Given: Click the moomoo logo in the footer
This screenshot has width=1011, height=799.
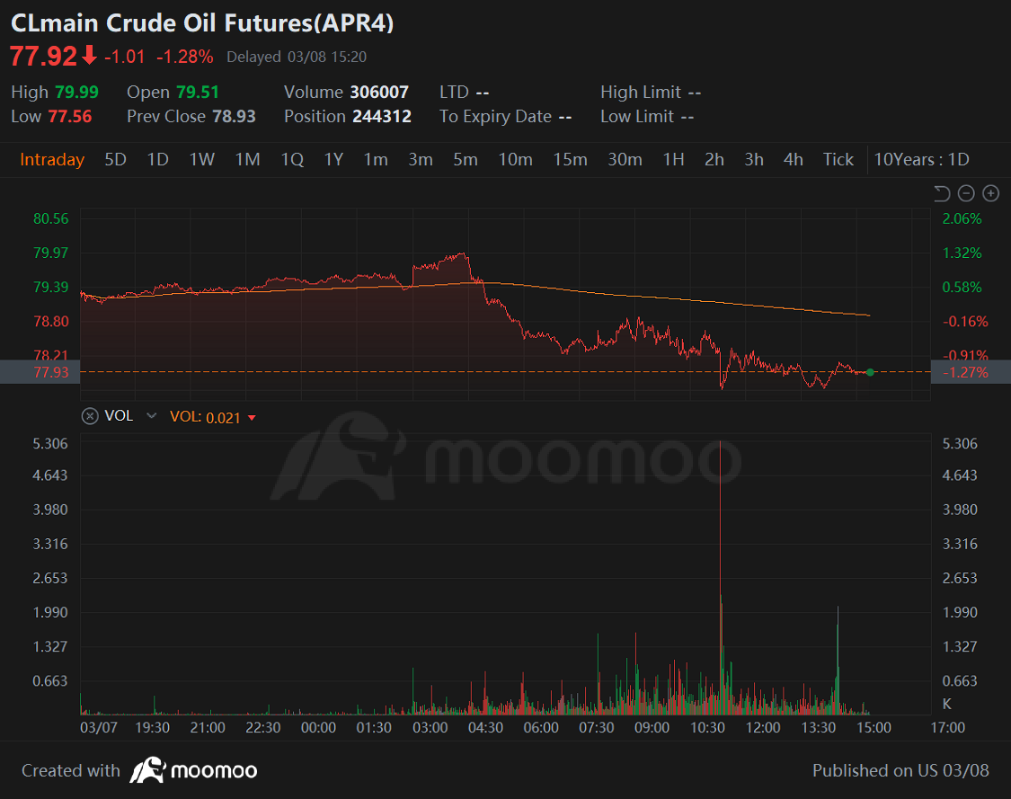Looking at the screenshot, I should [192, 770].
